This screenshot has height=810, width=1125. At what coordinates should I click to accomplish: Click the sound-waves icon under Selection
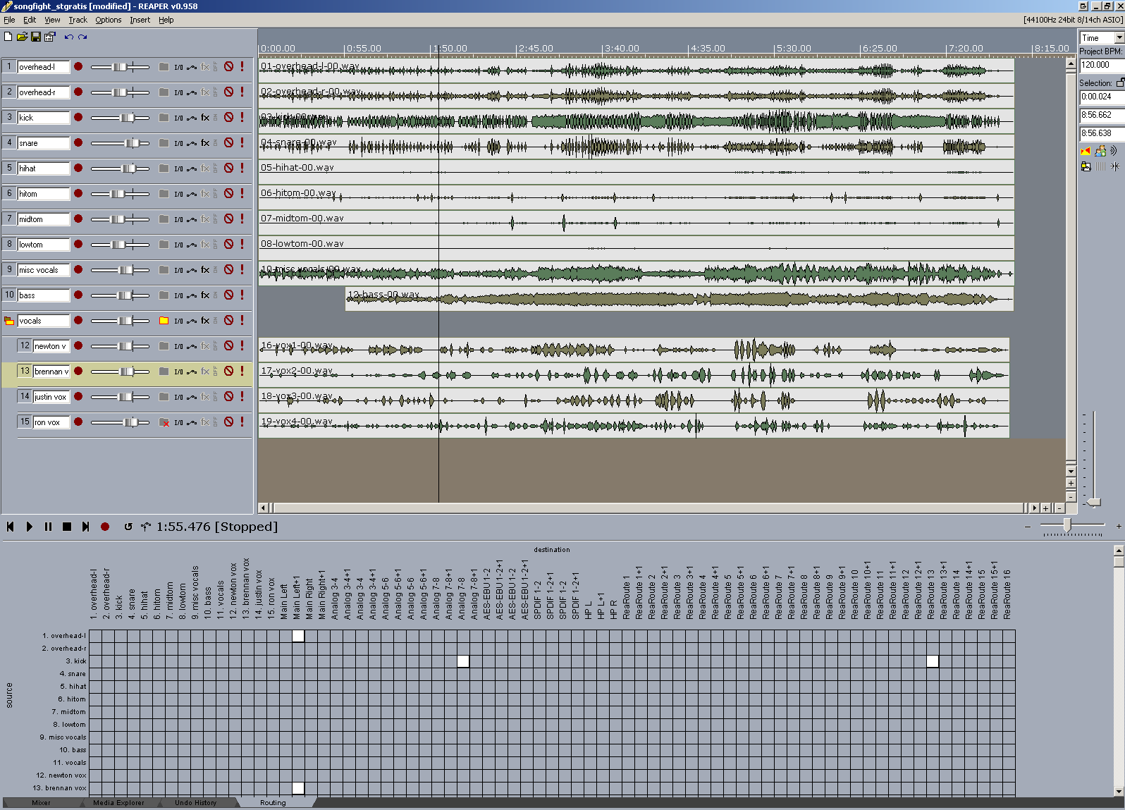(x=1114, y=151)
